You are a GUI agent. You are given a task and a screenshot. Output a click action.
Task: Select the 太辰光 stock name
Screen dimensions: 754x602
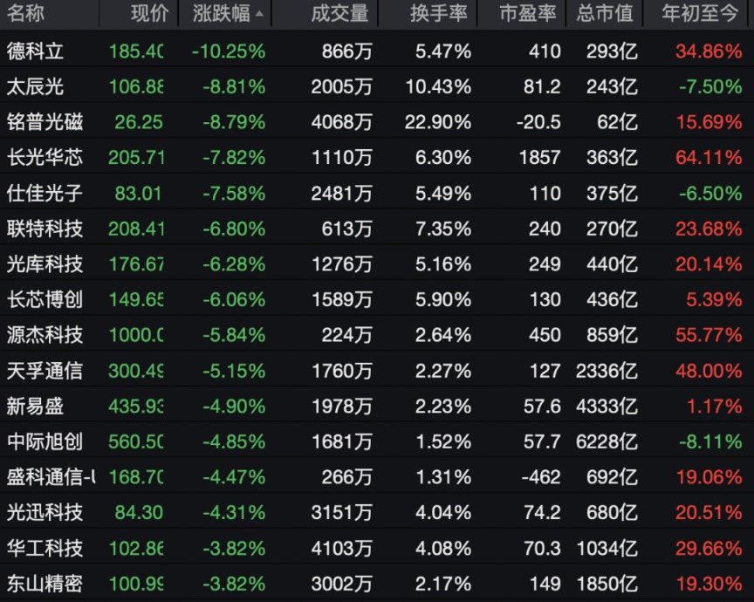click(x=35, y=86)
